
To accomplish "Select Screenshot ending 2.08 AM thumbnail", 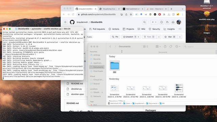I will click(x=179, y=88).
